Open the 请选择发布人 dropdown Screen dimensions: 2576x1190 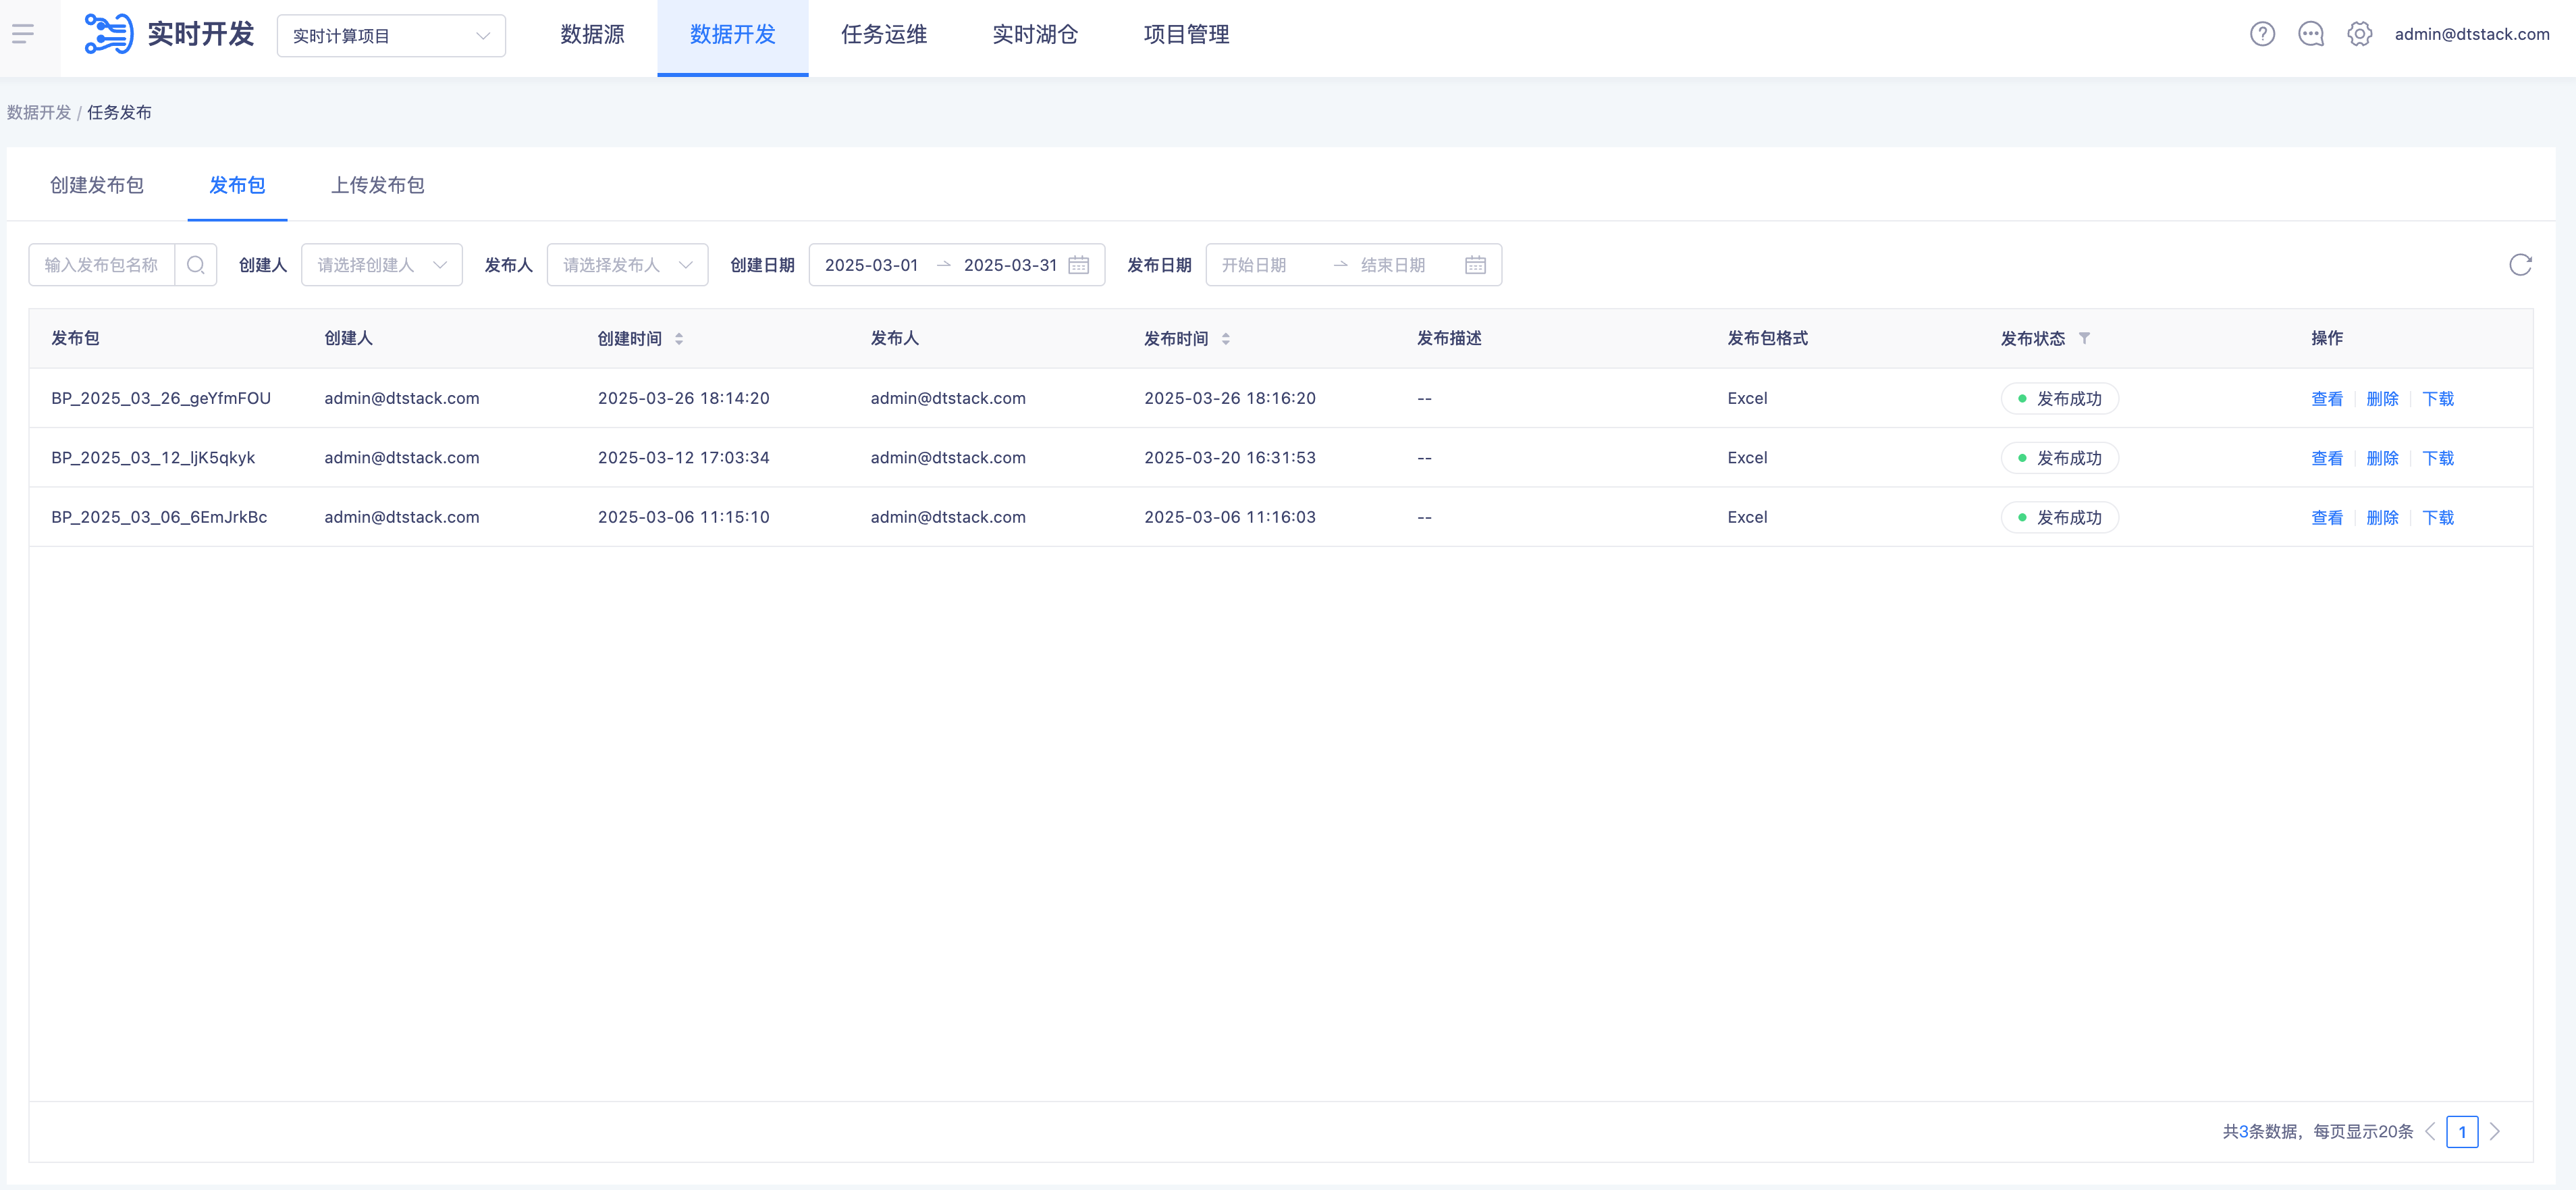627,265
